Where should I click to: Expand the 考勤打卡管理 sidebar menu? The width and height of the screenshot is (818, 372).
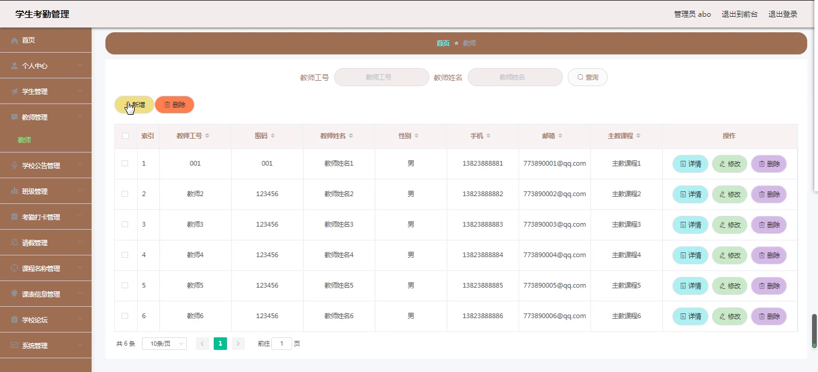(x=80, y=217)
